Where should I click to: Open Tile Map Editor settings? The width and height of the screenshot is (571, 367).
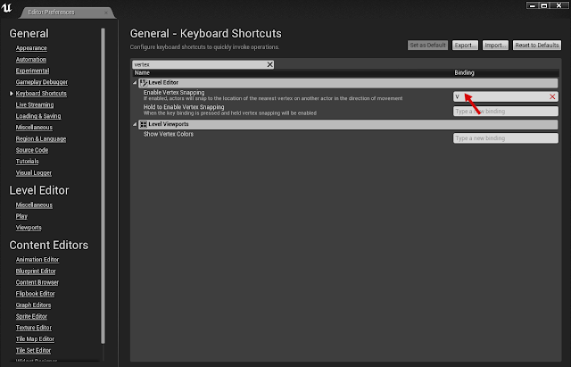35,339
